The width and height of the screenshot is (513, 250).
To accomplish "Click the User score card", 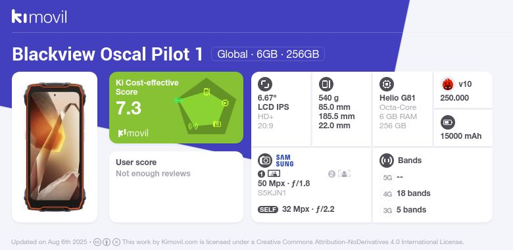I will [176, 187].
